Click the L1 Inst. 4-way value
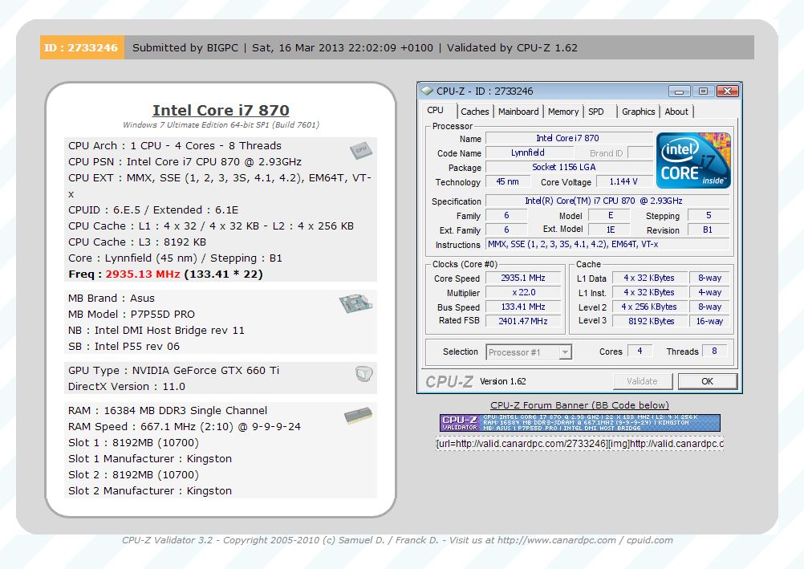Screen dimensions: 804x569 coord(710,292)
